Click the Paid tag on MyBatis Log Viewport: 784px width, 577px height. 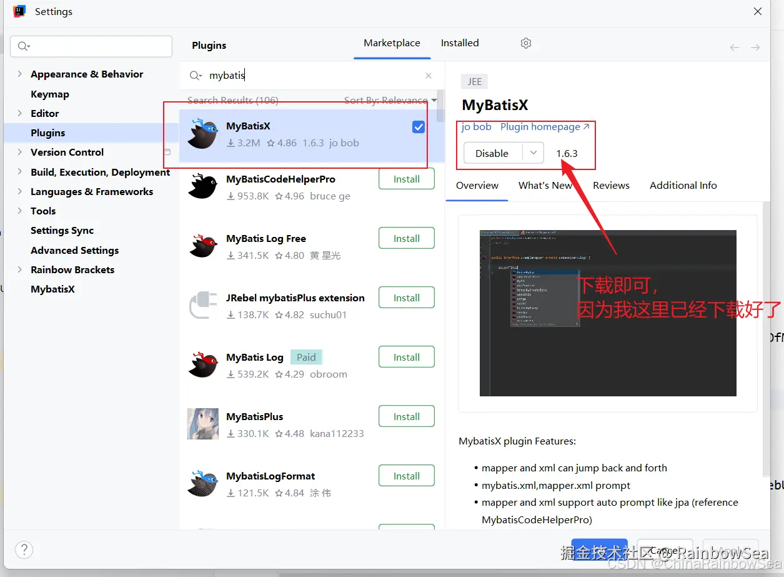[x=306, y=357]
